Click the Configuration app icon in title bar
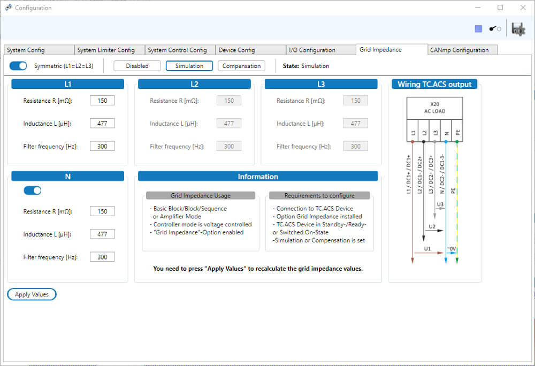This screenshot has width=535, height=366. [7, 7]
